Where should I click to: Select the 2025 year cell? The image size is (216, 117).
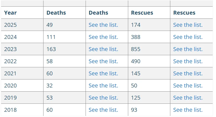pos(11,25)
